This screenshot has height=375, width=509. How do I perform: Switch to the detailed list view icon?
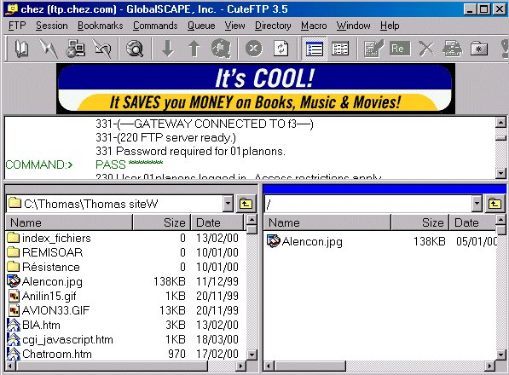340,49
